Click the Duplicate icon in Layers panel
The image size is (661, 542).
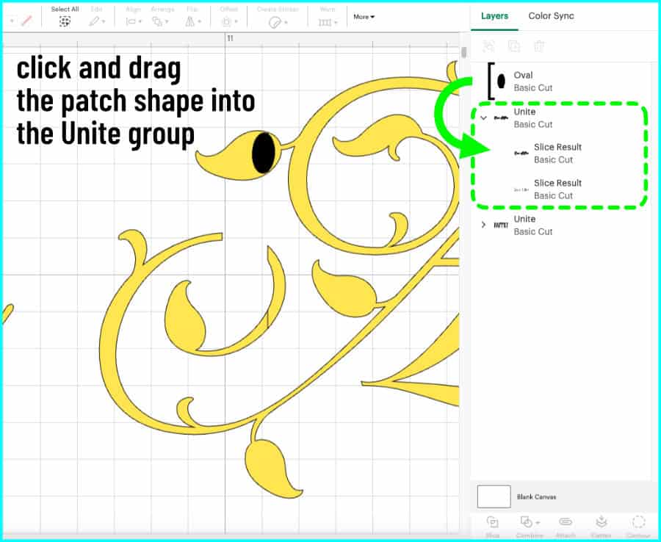(514, 46)
